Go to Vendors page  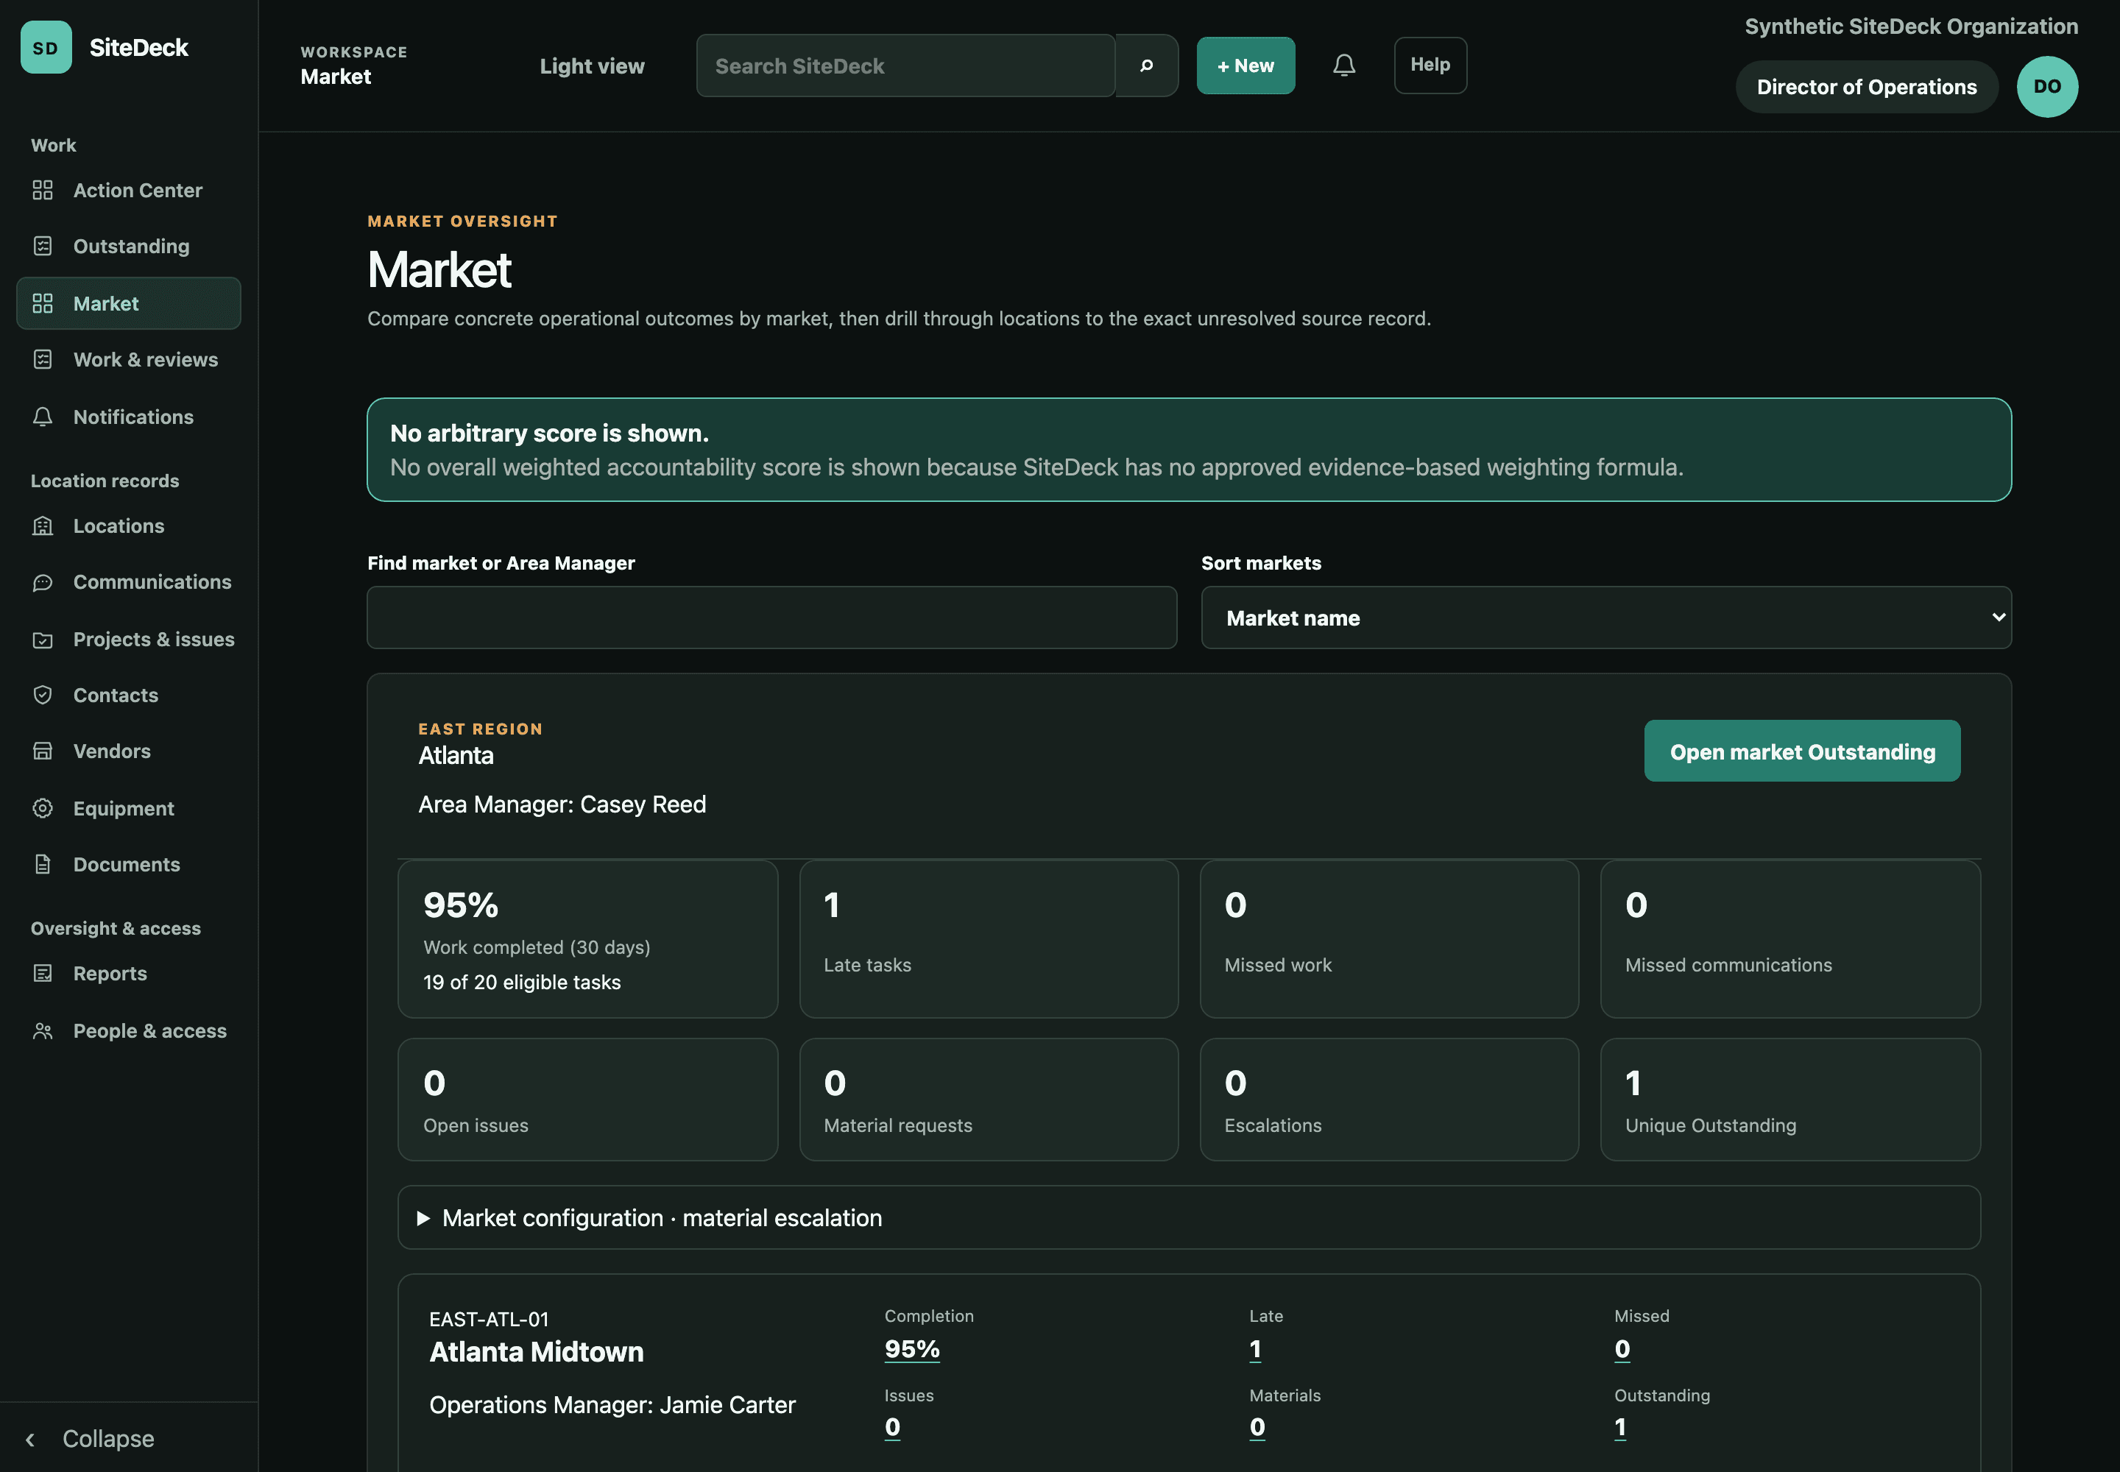(128, 751)
